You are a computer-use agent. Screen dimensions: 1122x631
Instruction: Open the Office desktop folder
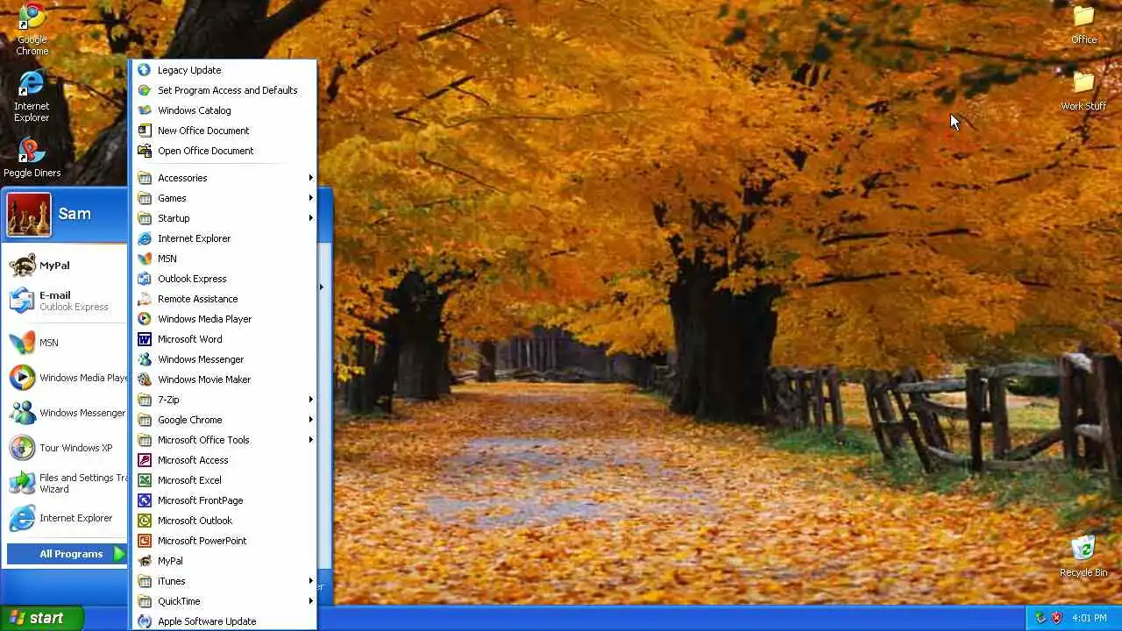[1083, 25]
